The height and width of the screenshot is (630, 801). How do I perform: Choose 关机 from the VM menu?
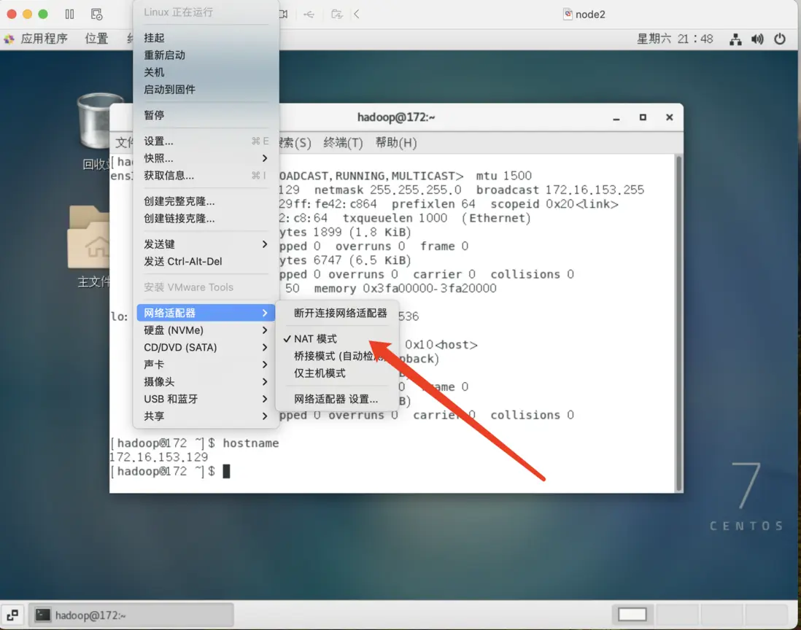pyautogui.click(x=206, y=72)
